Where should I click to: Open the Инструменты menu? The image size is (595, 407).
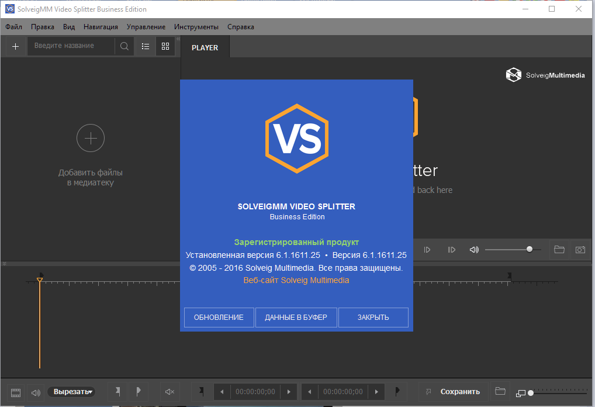(x=196, y=27)
